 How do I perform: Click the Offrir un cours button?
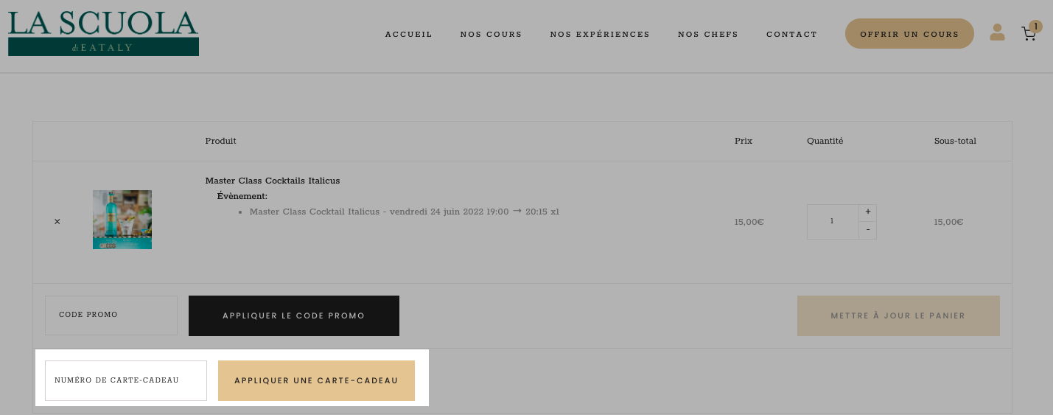point(909,34)
